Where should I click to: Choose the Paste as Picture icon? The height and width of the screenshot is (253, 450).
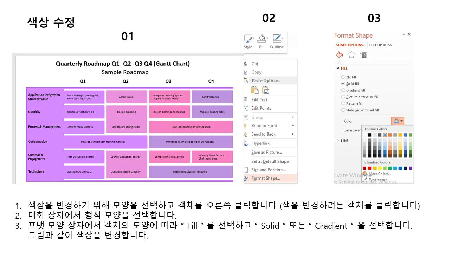tap(265, 90)
